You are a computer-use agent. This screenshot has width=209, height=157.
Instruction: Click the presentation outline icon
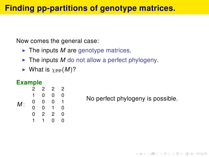(x=187, y=154)
